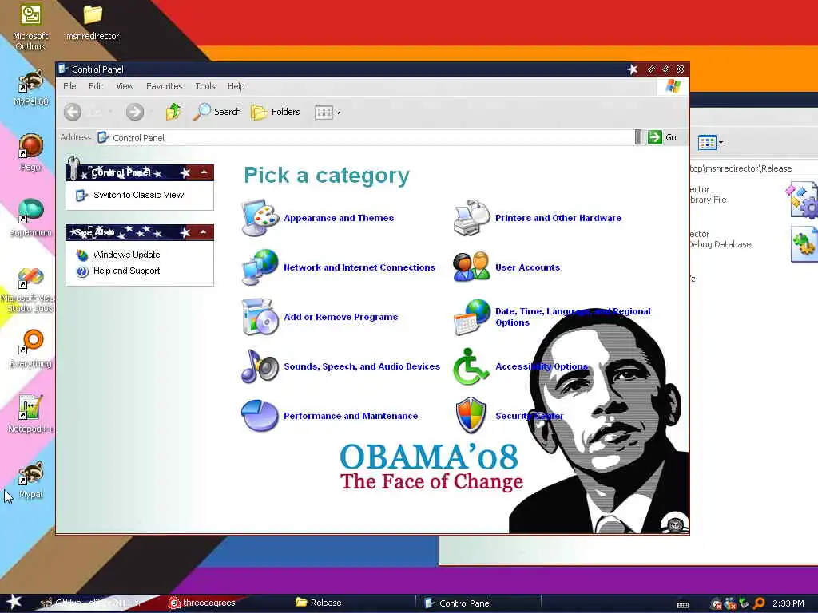This screenshot has height=613, width=818.
Task: Go up one folder level
Action: click(173, 112)
